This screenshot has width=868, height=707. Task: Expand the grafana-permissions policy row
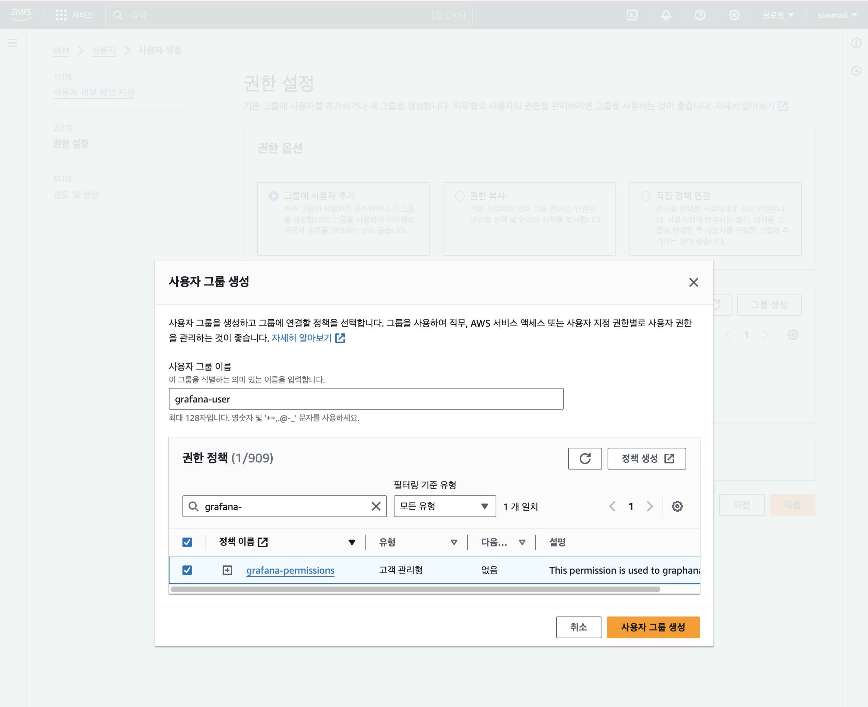tap(227, 570)
